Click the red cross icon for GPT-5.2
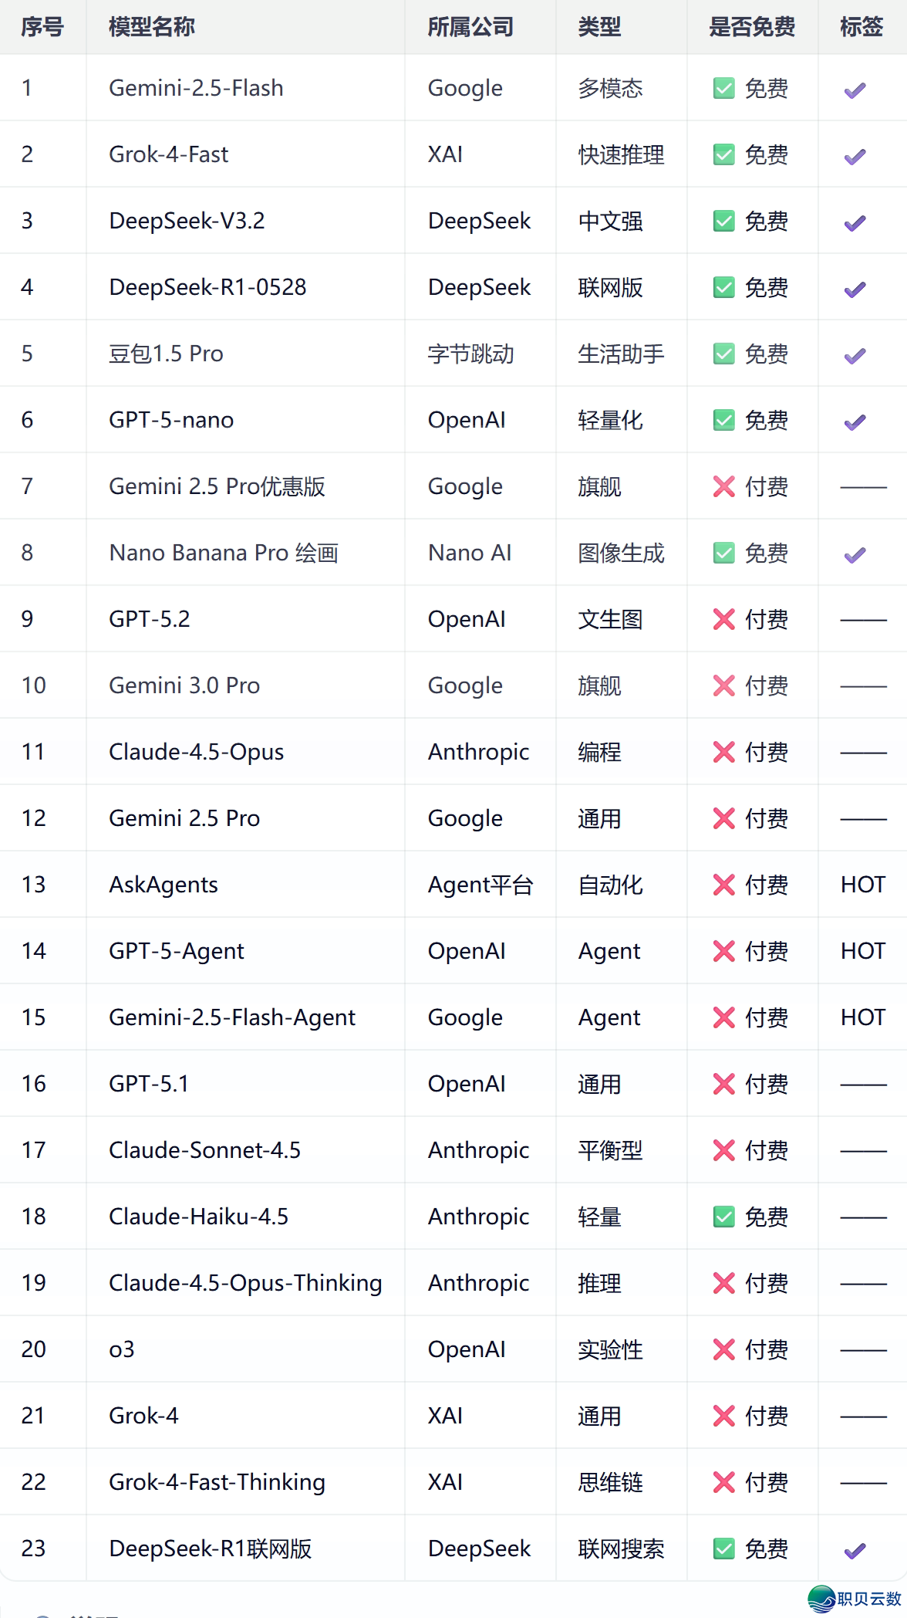 click(723, 619)
